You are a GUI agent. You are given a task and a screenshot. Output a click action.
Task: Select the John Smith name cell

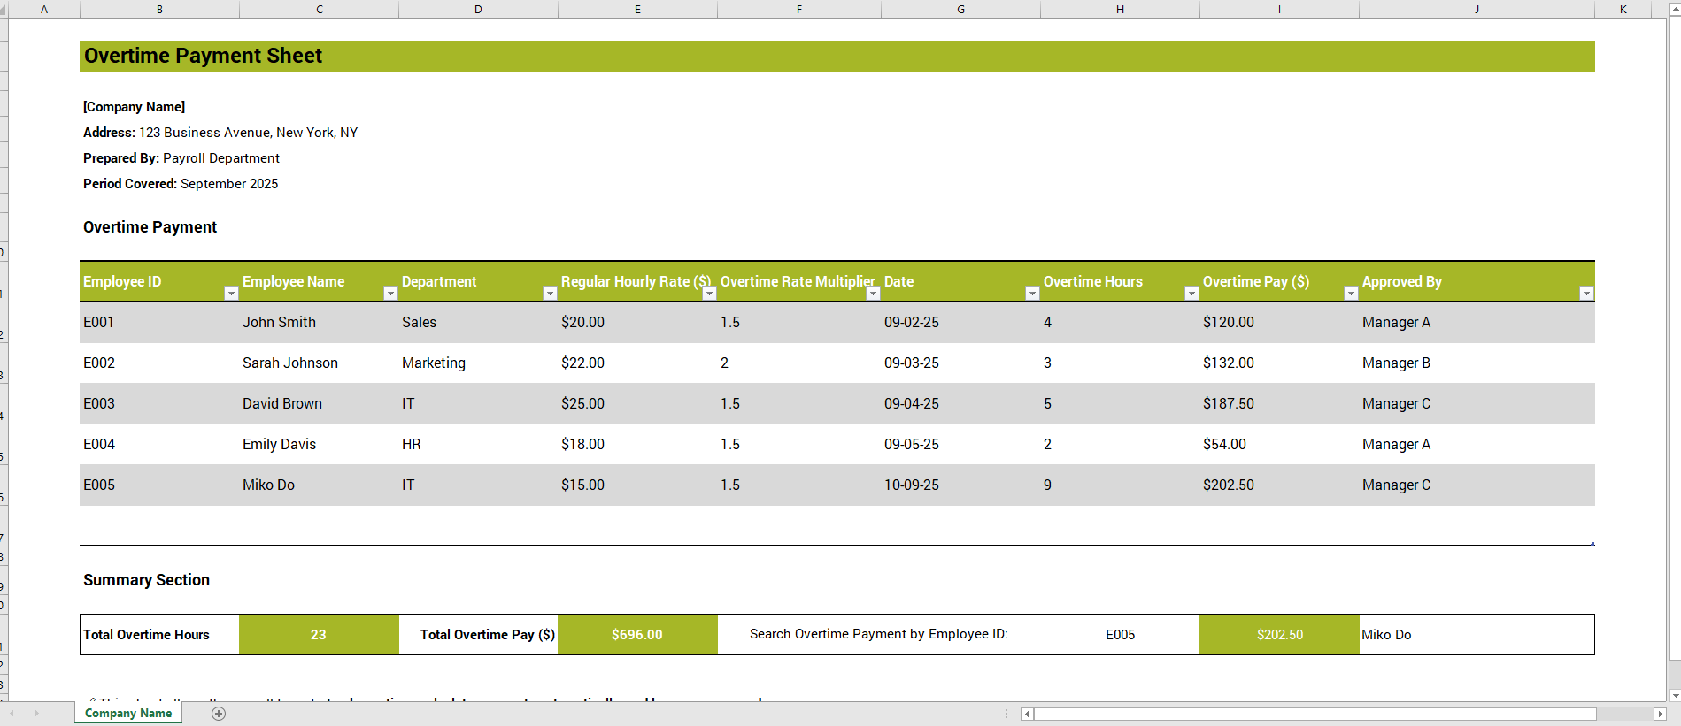(x=280, y=323)
